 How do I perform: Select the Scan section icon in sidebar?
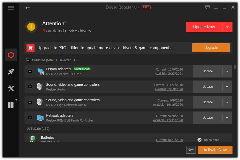coord(11,55)
